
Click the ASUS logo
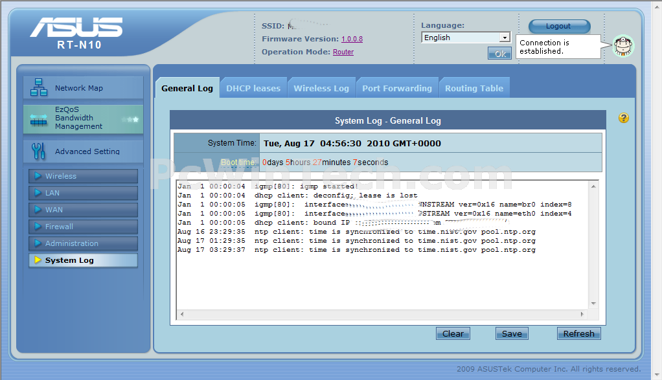(76, 27)
